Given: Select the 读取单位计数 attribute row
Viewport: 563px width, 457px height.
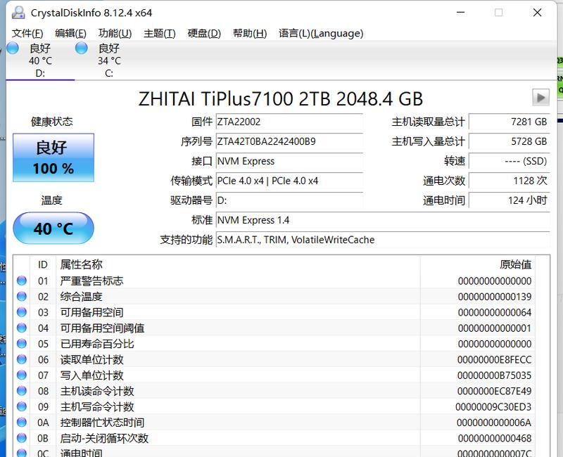Looking at the screenshot, I should 274,359.
